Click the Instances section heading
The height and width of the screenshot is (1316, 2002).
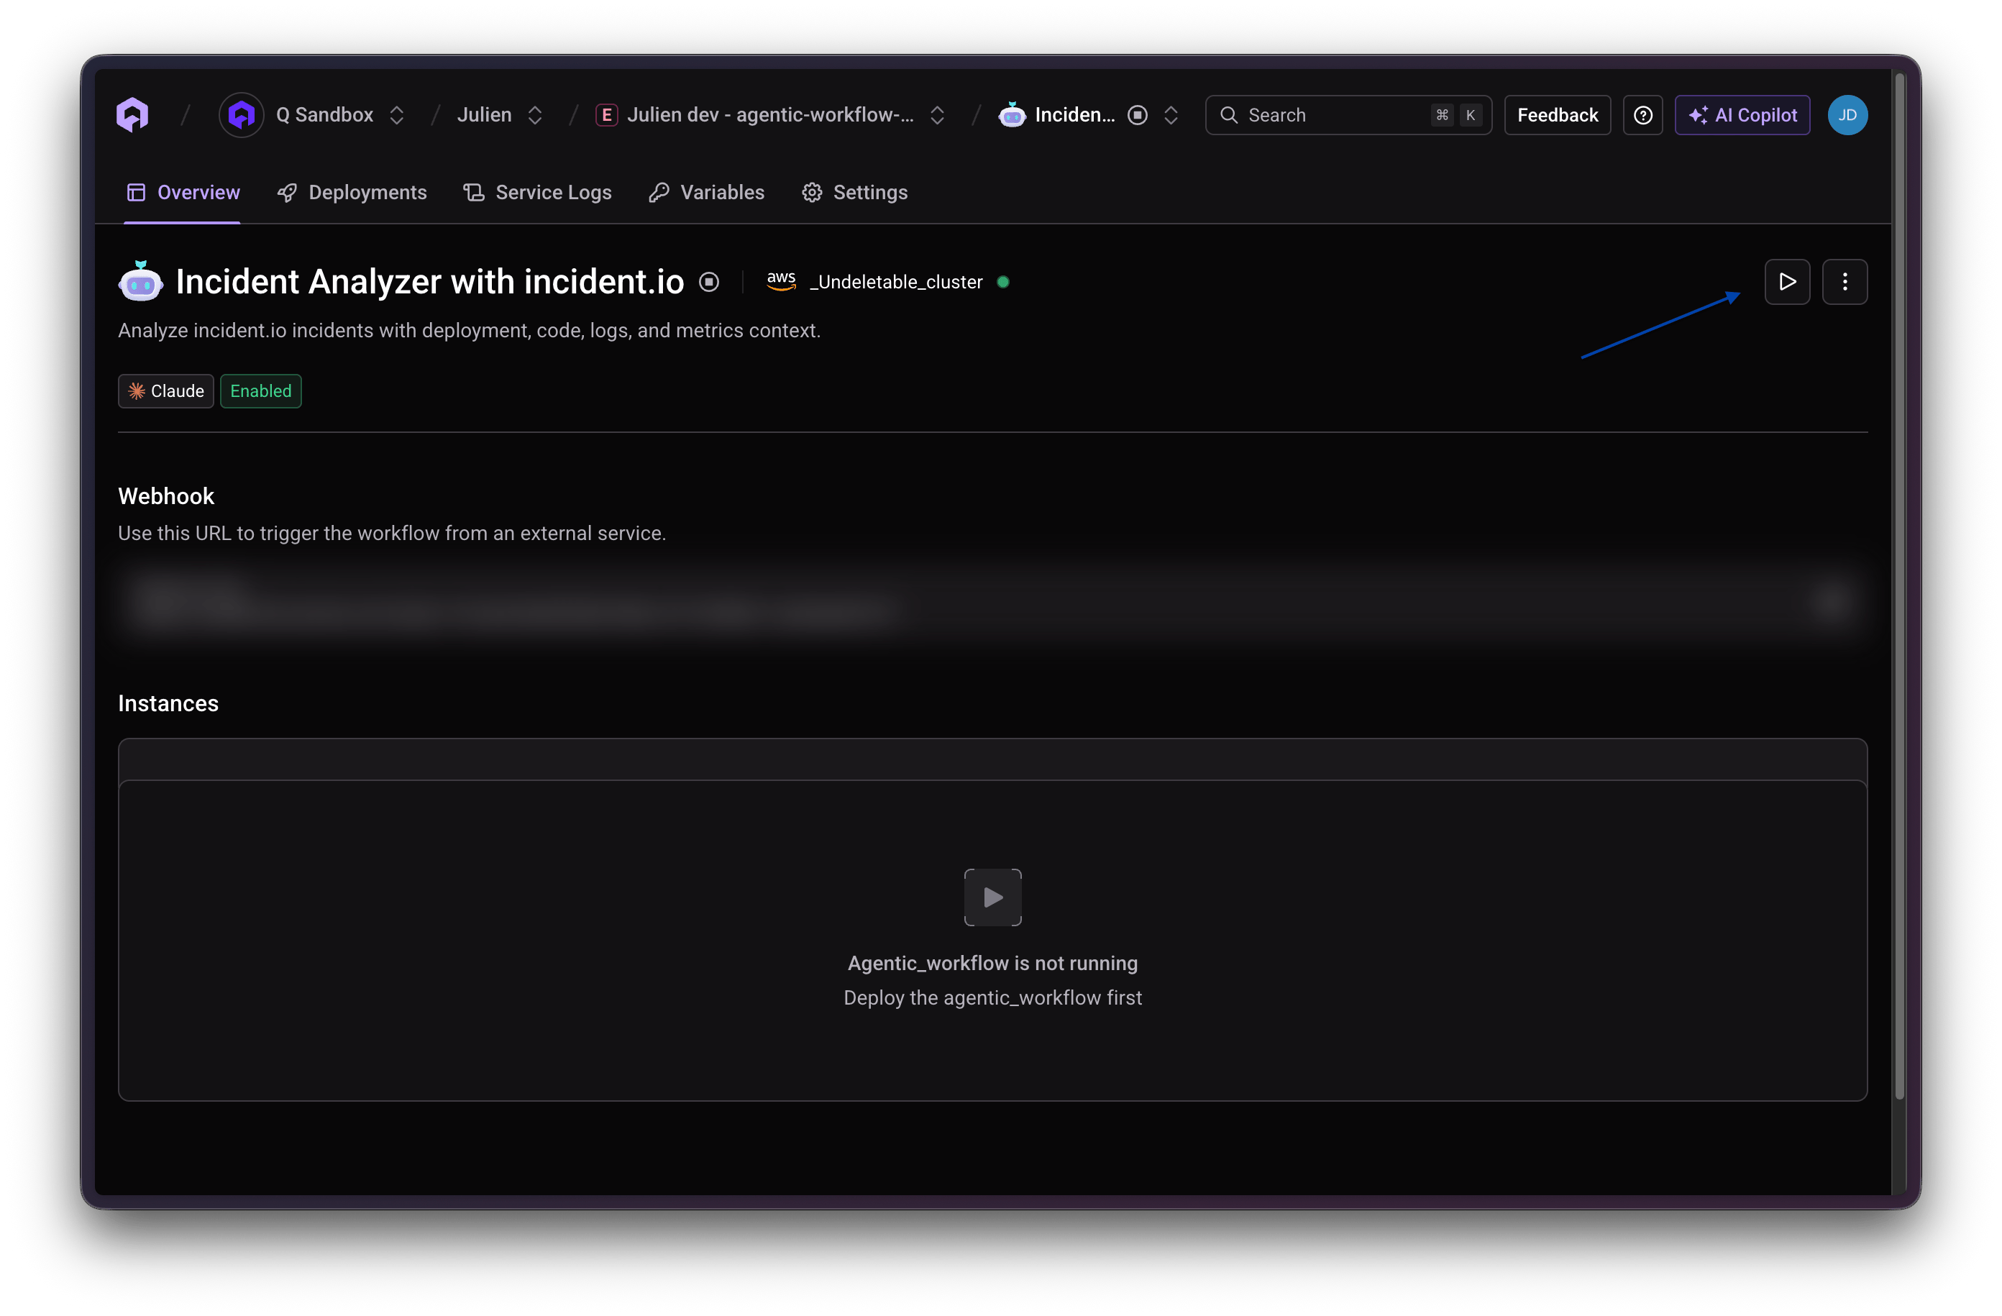pyautogui.click(x=168, y=703)
